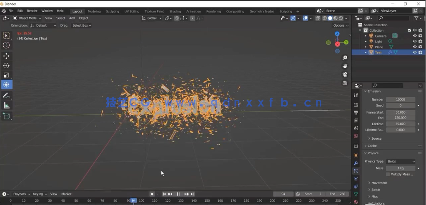Switch to the Shading workspace tab
The image size is (426, 205).
pyautogui.click(x=175, y=11)
